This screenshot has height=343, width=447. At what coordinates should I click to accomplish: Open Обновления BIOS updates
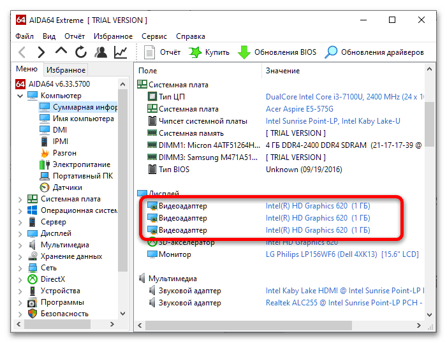pos(277,52)
